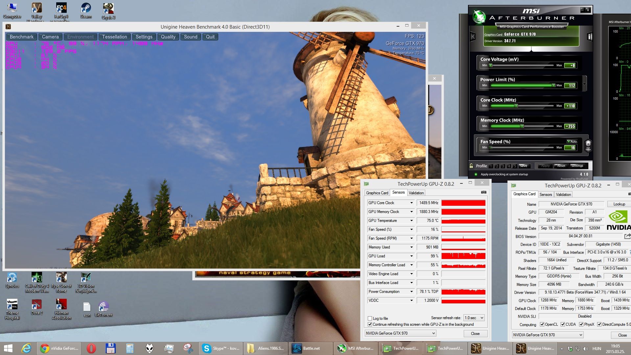Click the Memory Clock +255 value field

coord(570,126)
